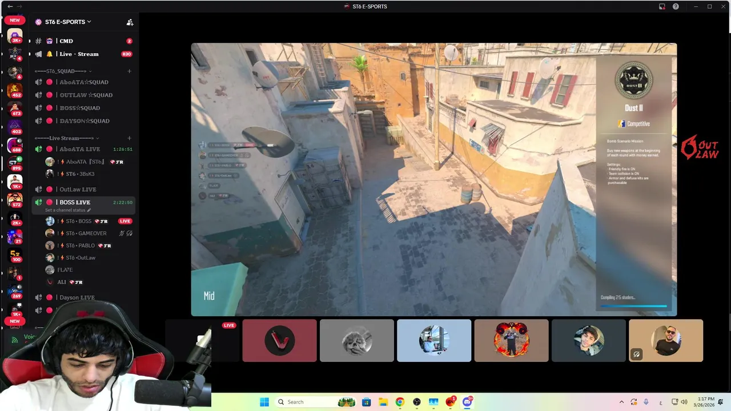Open server icon with 3K+ badge
The height and width of the screenshot is (411, 731).
click(15, 36)
